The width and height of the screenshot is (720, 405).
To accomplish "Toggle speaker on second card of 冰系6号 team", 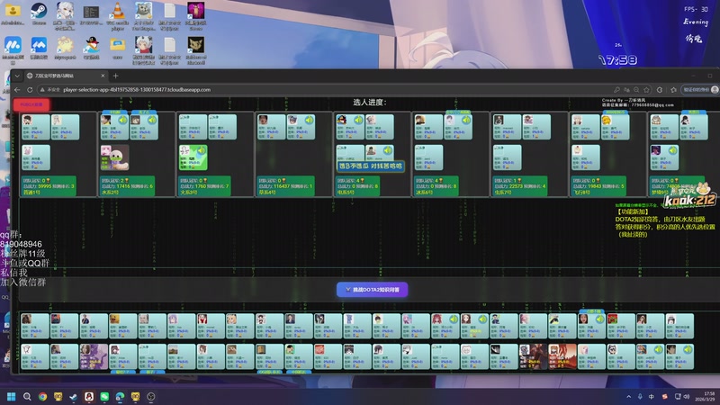I will [466, 121].
